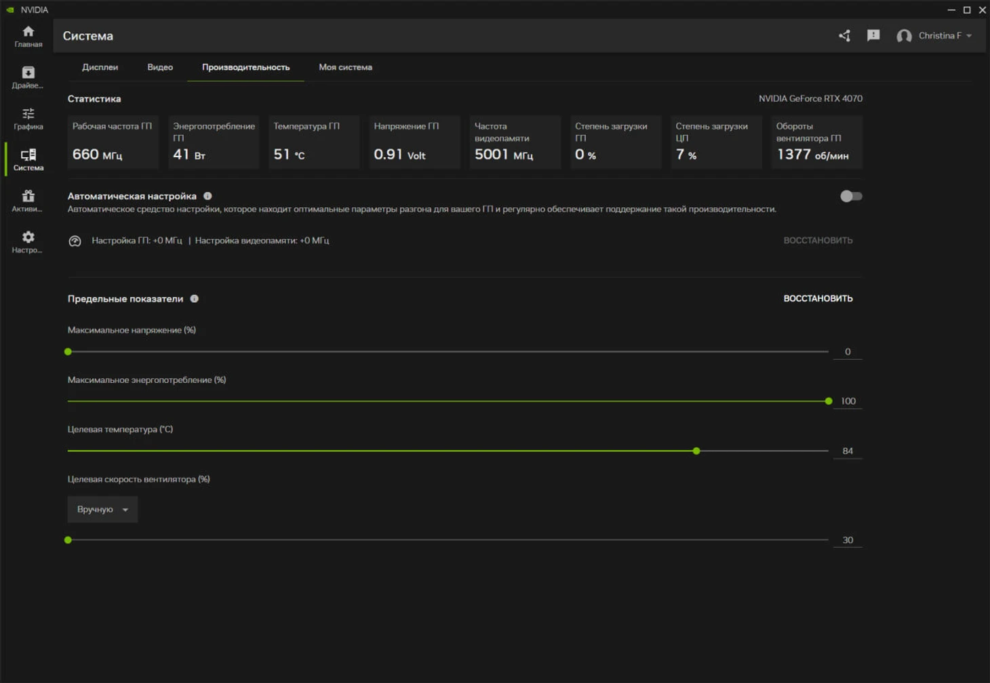Click the Максимальное энергопотребление value field
The width and height of the screenshot is (990, 683).
[x=848, y=401]
